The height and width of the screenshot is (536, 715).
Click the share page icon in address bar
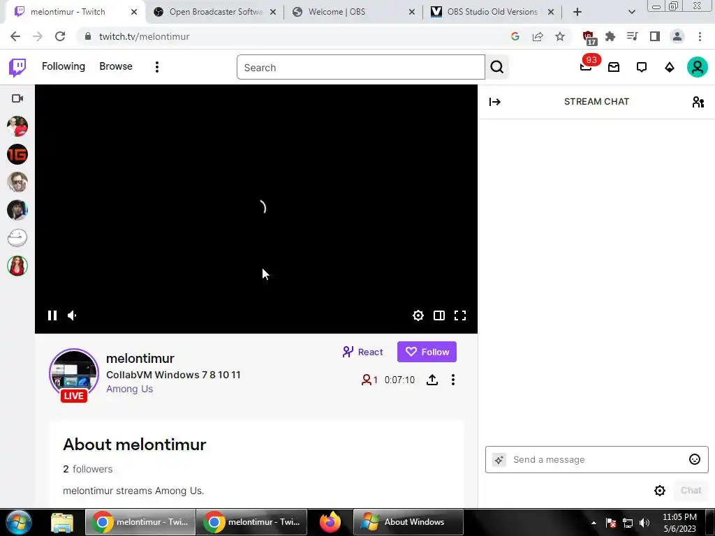point(538,36)
